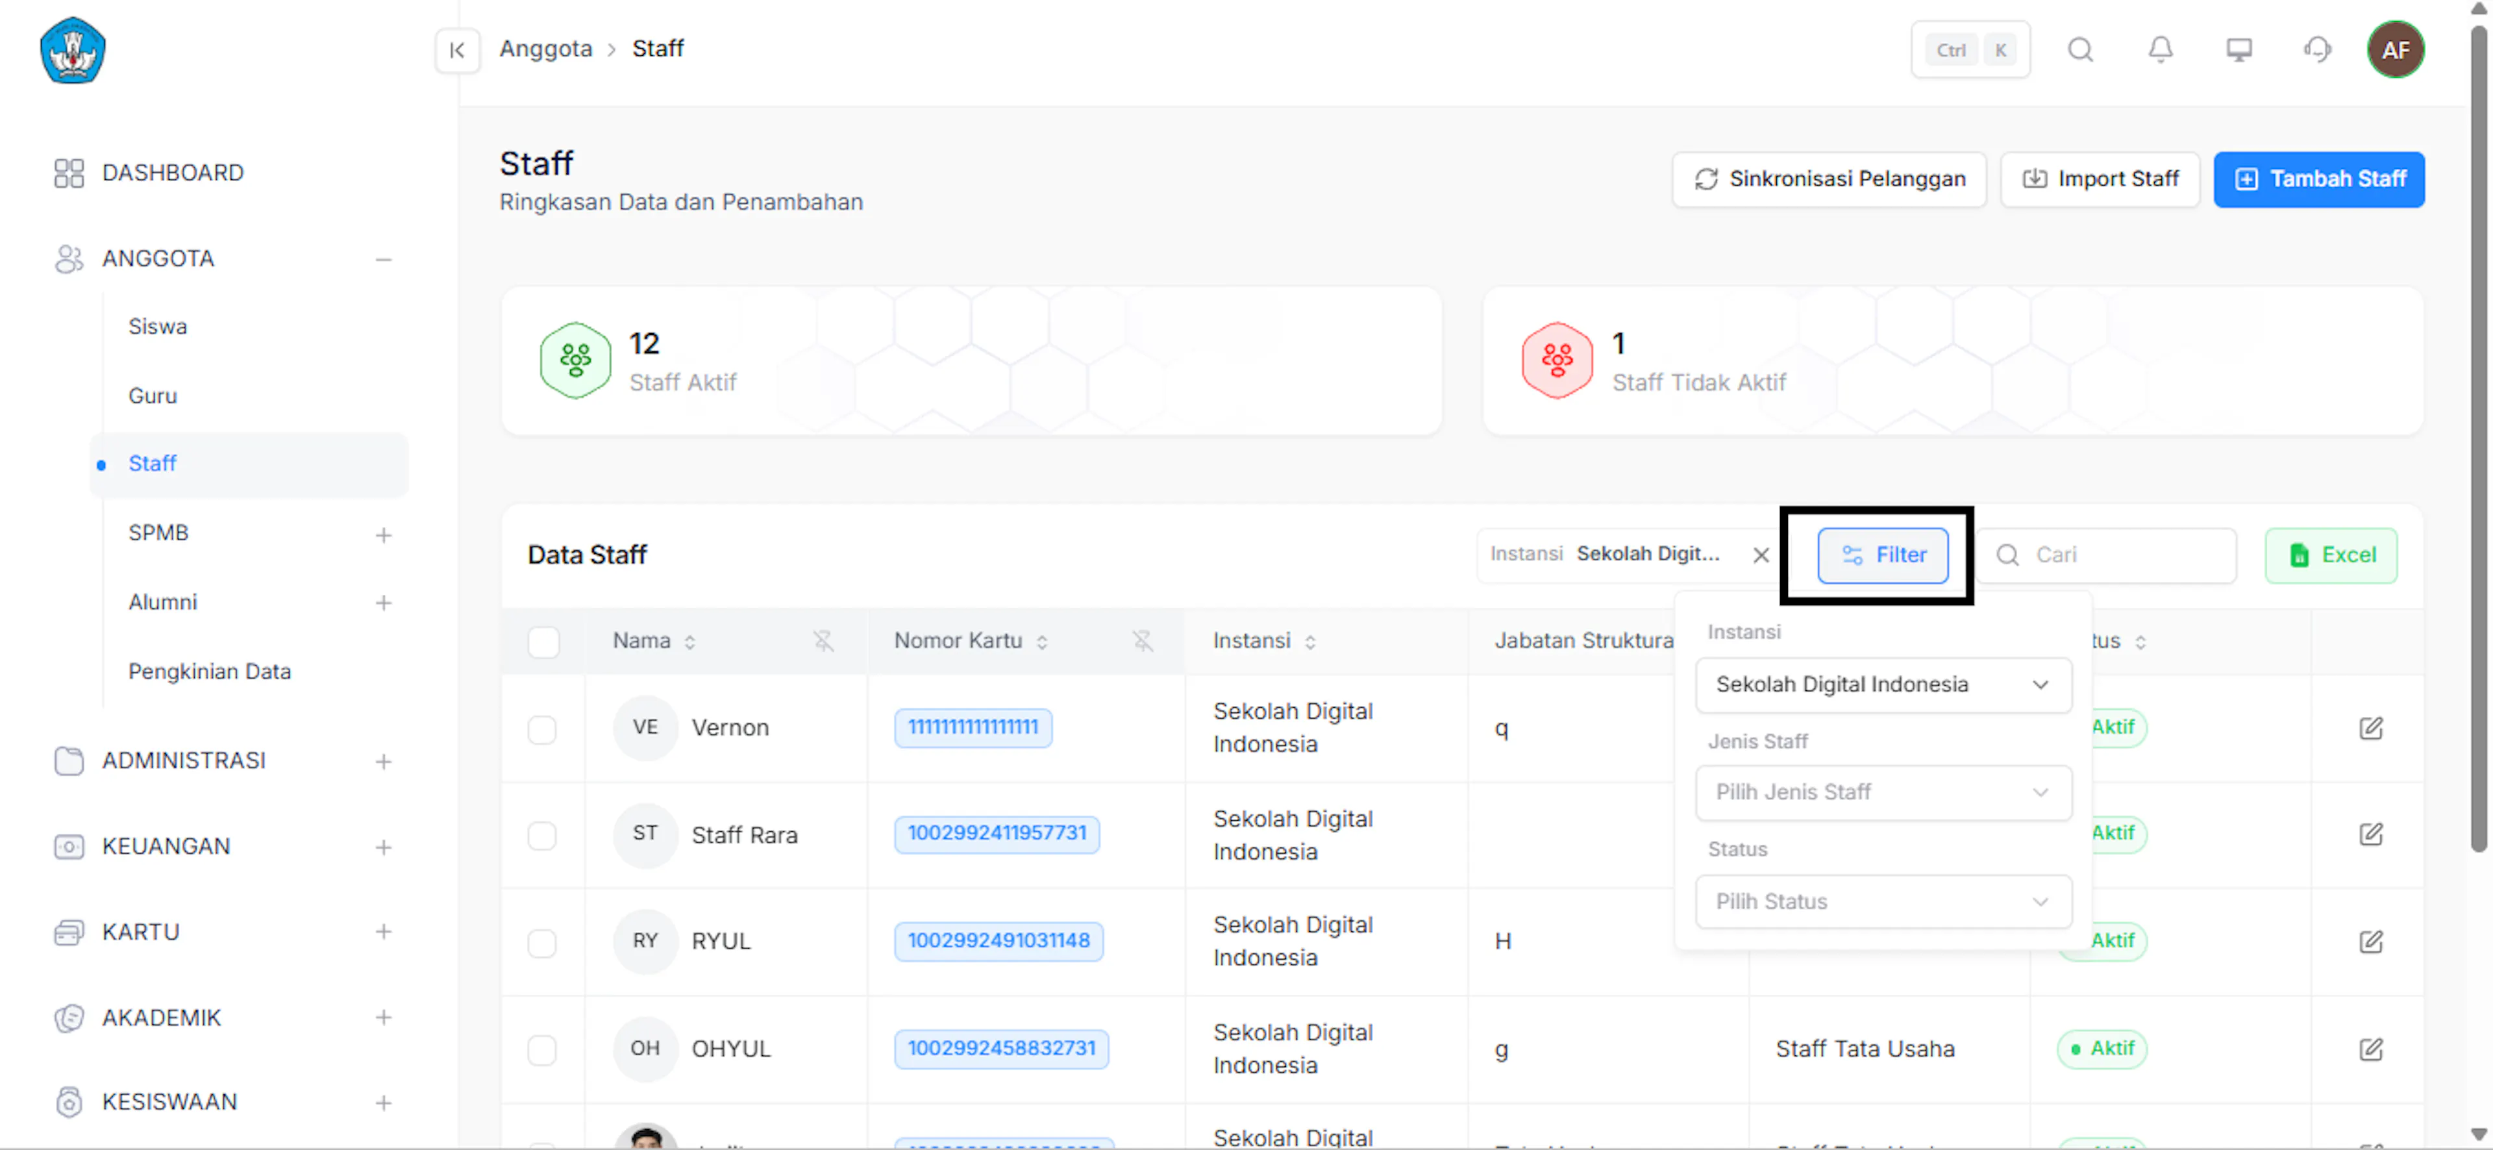Image resolution: width=2493 pixels, height=1150 pixels.
Task: Click the Tambah Staff button
Action: (2319, 179)
